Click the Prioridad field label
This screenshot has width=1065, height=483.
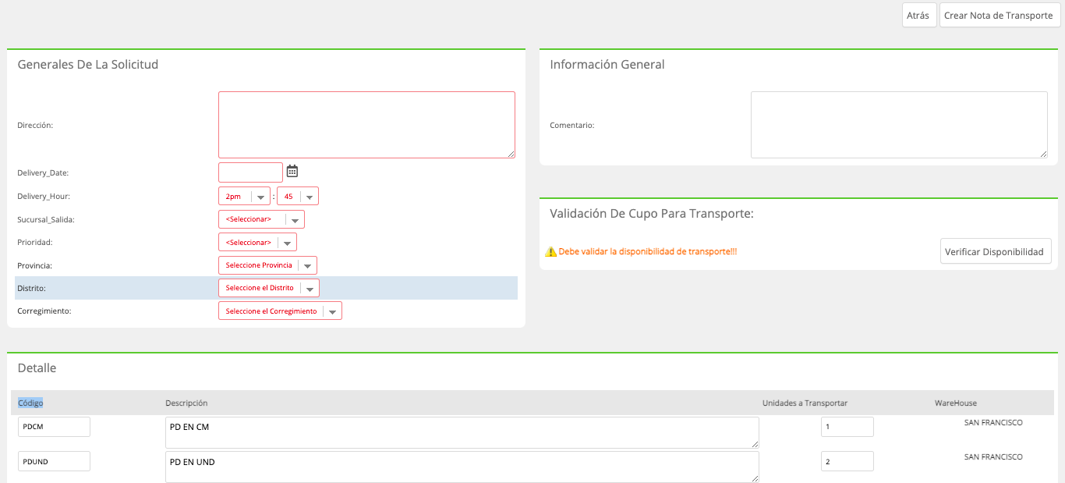point(35,243)
